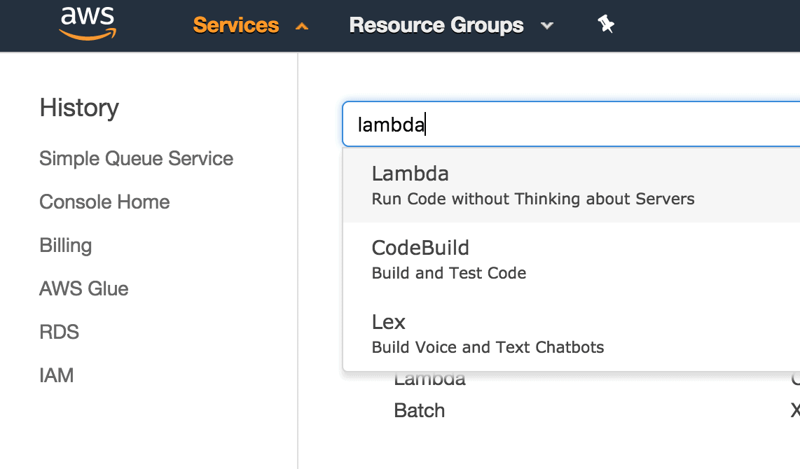The width and height of the screenshot is (800, 469).
Task: Click the service search field containing lambda
Action: point(571,125)
